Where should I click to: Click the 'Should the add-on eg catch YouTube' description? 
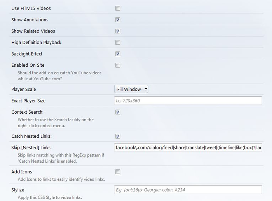pos(59,76)
